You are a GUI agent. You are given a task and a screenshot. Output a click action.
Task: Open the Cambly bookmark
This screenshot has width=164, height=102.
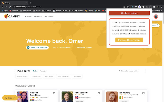tap(89, 11)
